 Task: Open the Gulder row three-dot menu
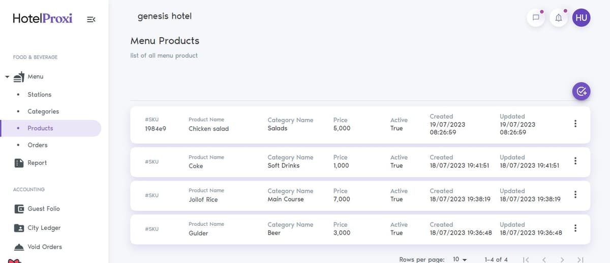[575, 228]
